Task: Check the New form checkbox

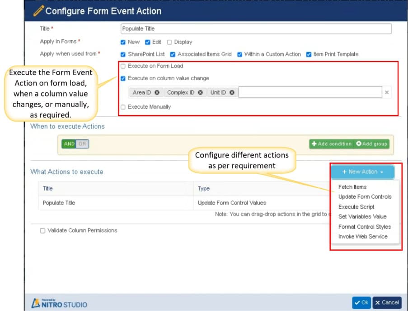Action: pyautogui.click(x=123, y=42)
